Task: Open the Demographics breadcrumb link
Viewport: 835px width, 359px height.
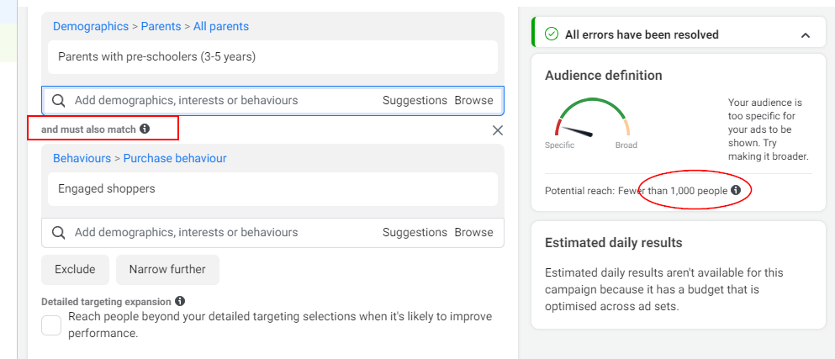Action: [90, 26]
